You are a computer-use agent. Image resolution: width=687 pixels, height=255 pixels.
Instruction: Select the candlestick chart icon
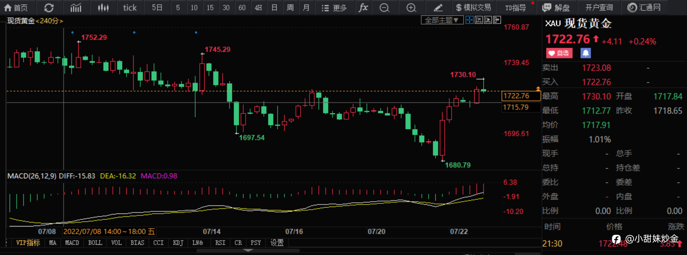click(103, 8)
